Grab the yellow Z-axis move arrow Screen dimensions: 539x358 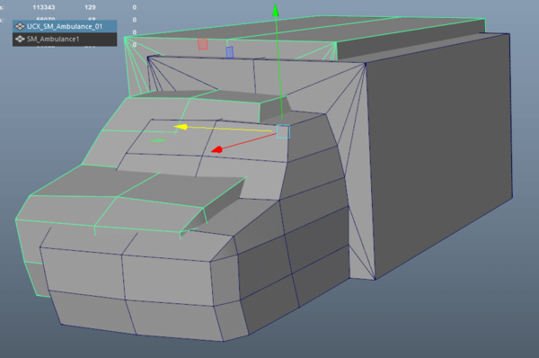[x=181, y=127]
